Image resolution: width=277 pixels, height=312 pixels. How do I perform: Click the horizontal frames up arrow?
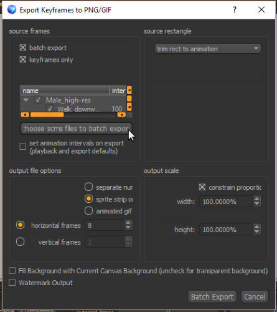point(128,223)
